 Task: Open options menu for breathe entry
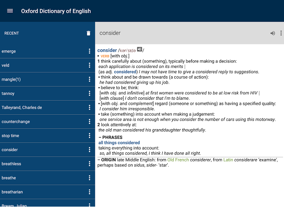pos(89,178)
